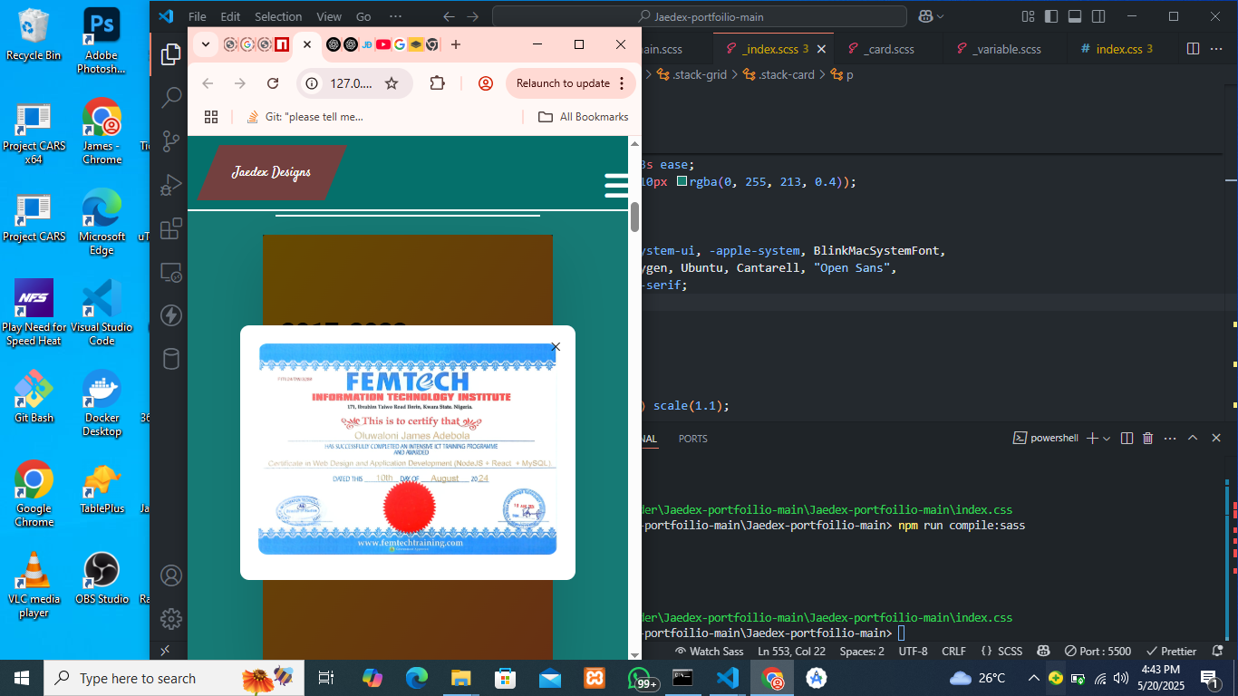The image size is (1238, 696).
Task: Click the VS Code search box Jaedex-portfoilio-main
Action: point(699,16)
